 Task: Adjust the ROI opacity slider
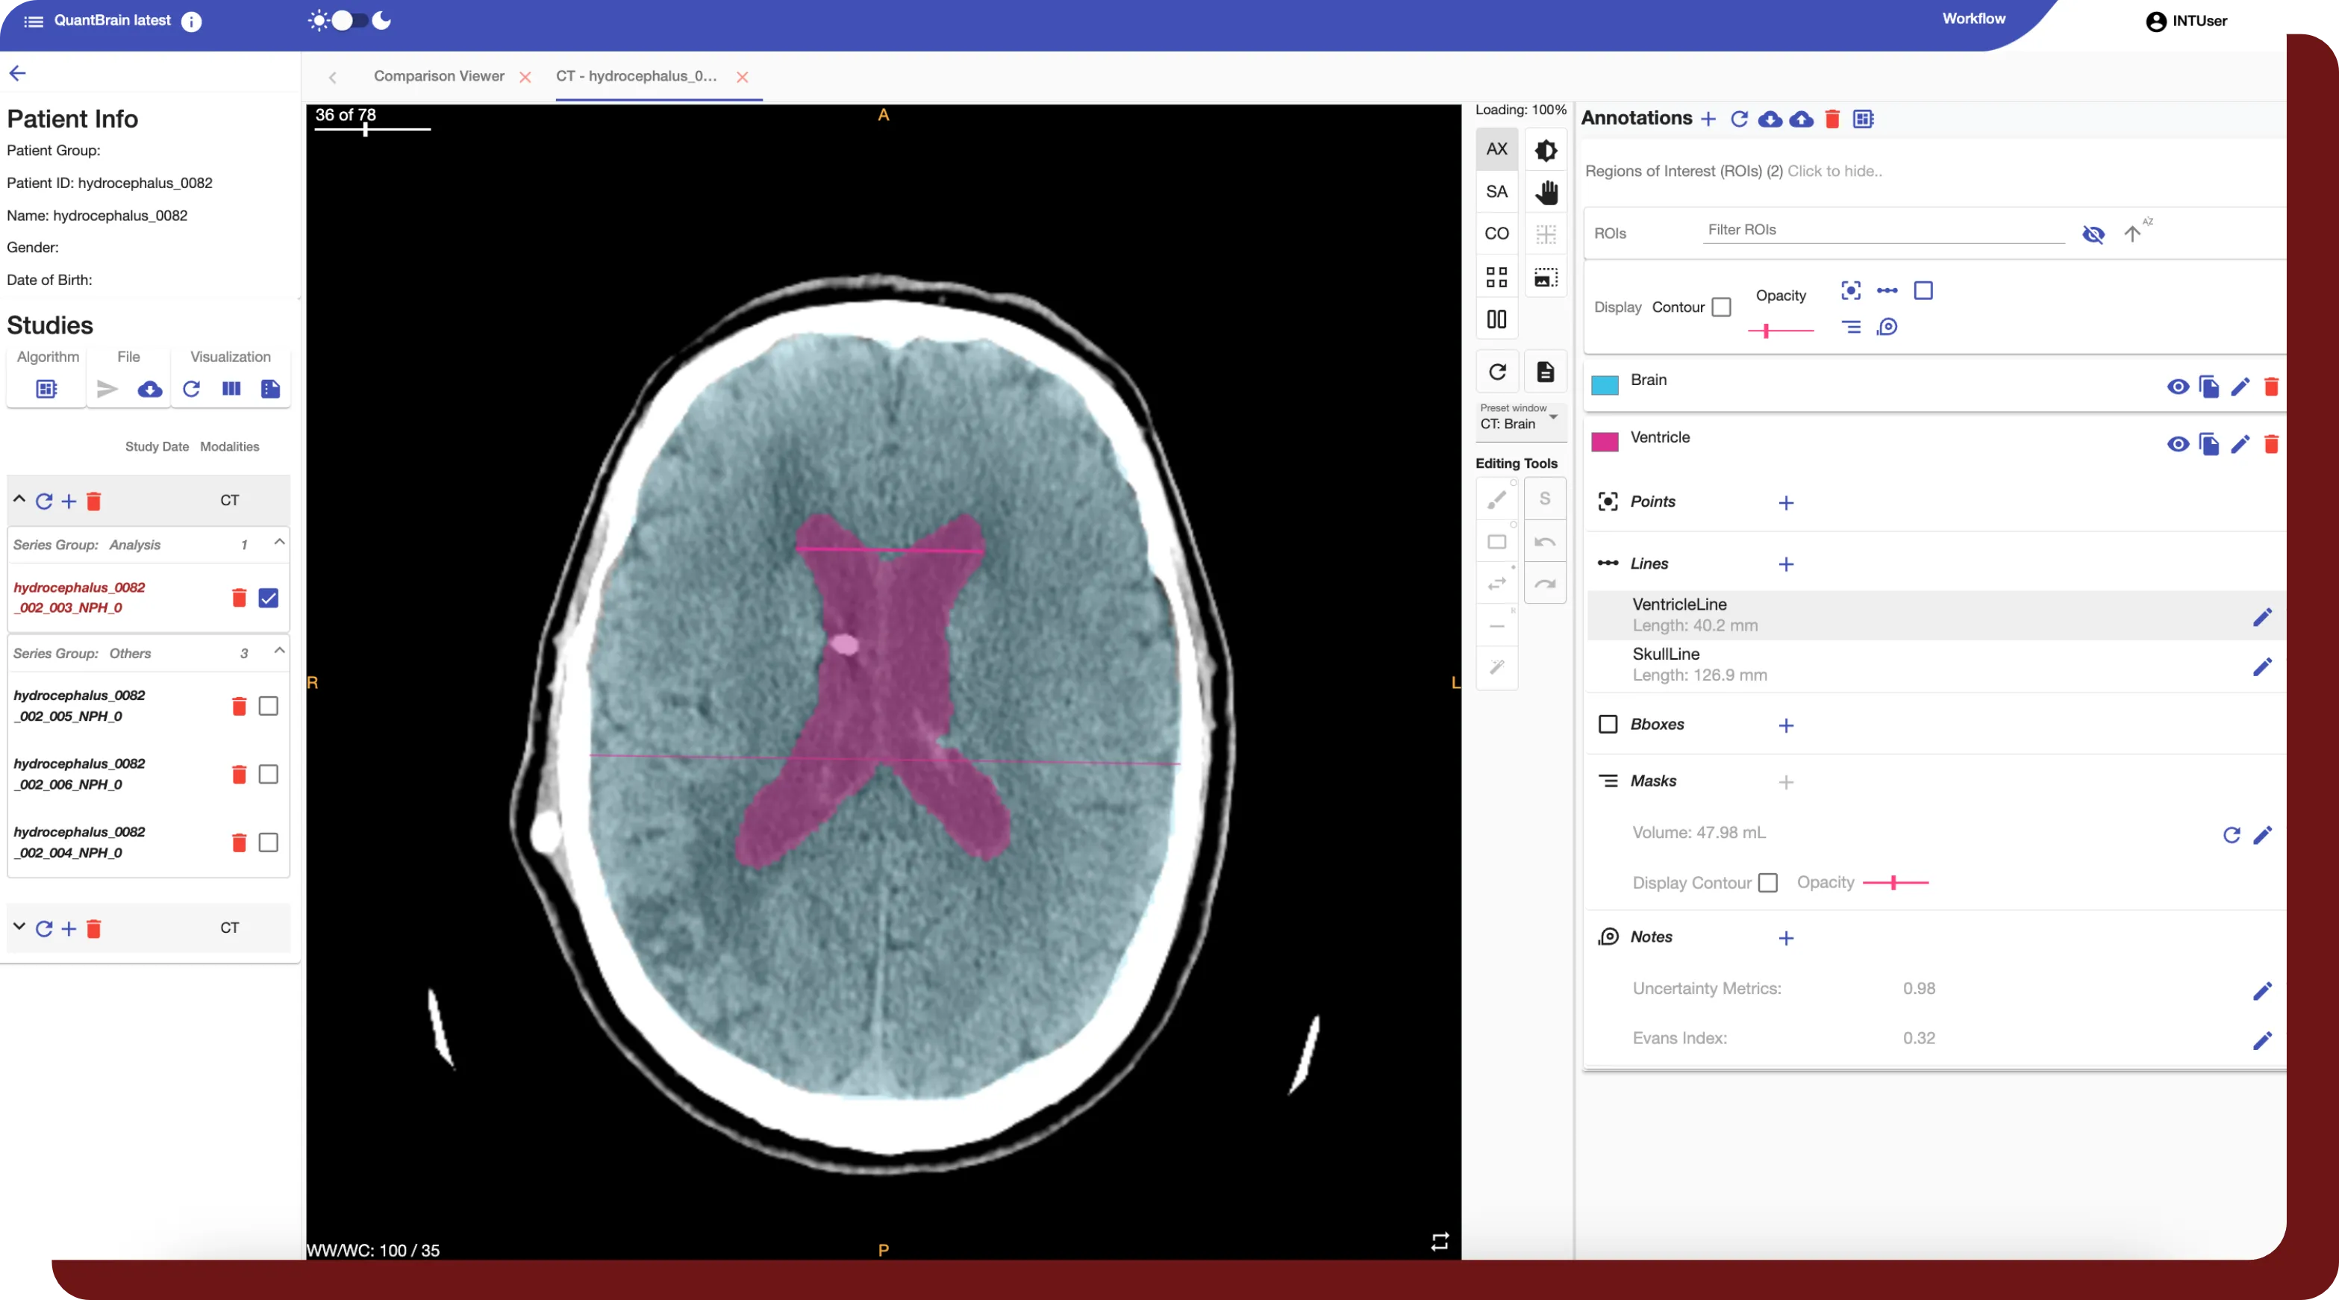point(1765,331)
